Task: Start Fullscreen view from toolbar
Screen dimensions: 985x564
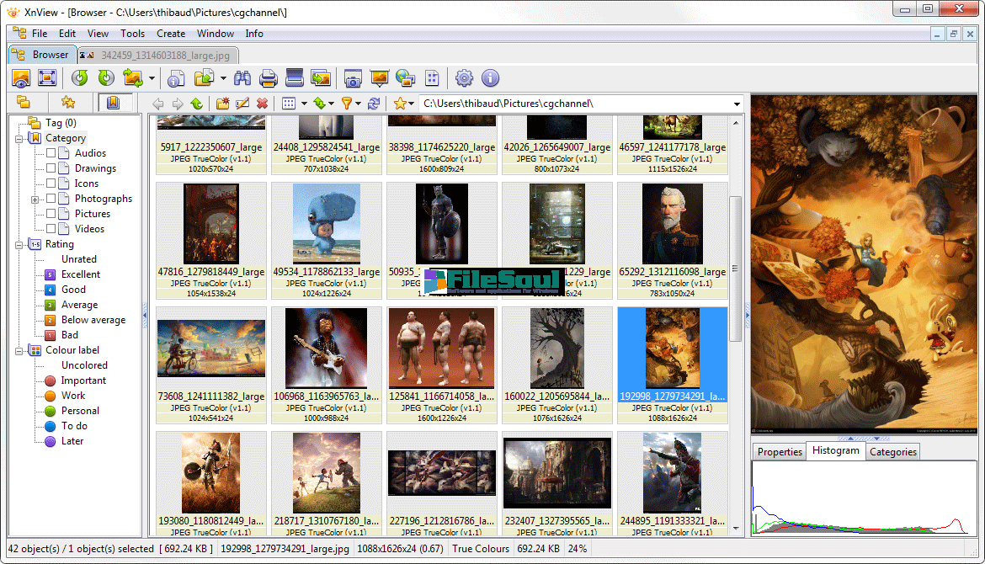Action: tap(47, 78)
